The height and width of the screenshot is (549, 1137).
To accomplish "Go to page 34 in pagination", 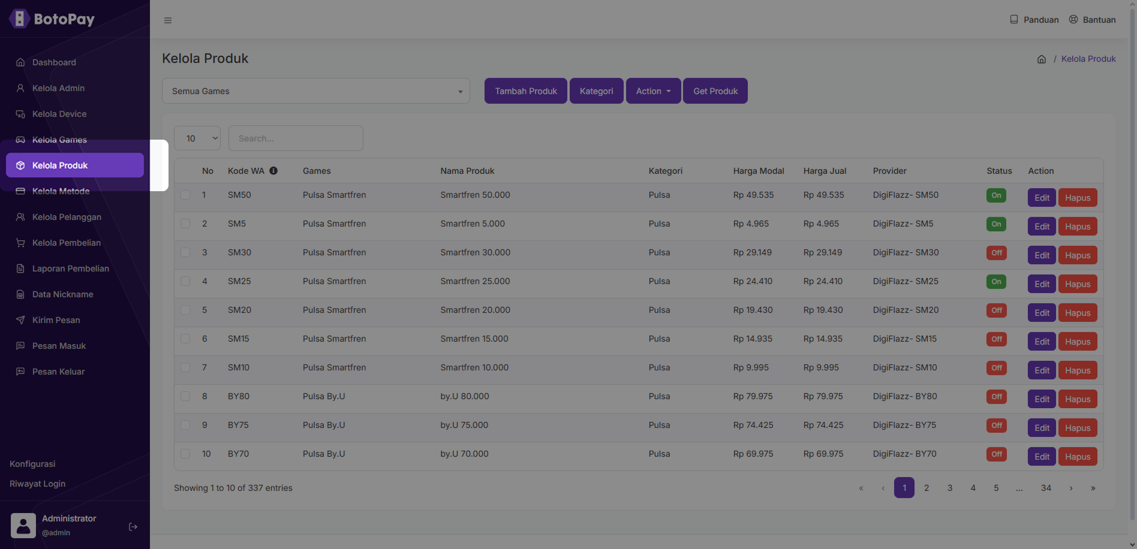I will pos(1046,488).
